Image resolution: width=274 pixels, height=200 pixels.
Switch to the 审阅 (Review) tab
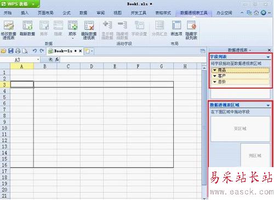[x=101, y=13]
